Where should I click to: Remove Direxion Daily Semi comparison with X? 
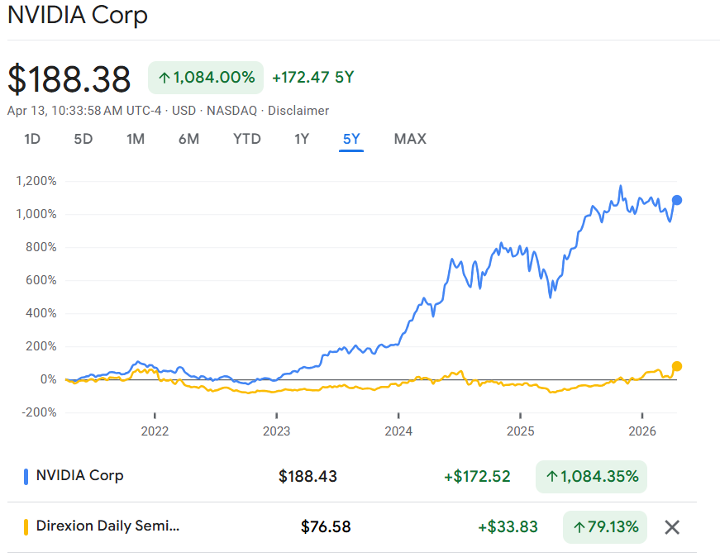[x=672, y=527]
